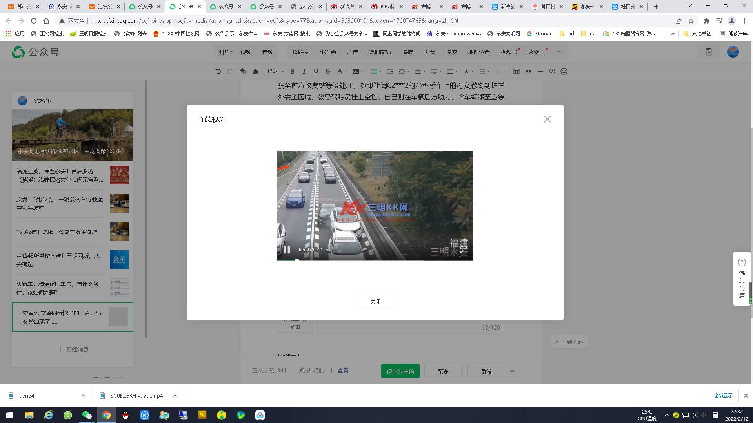
Task: Open the volume icon in system tray
Action: pos(695,415)
